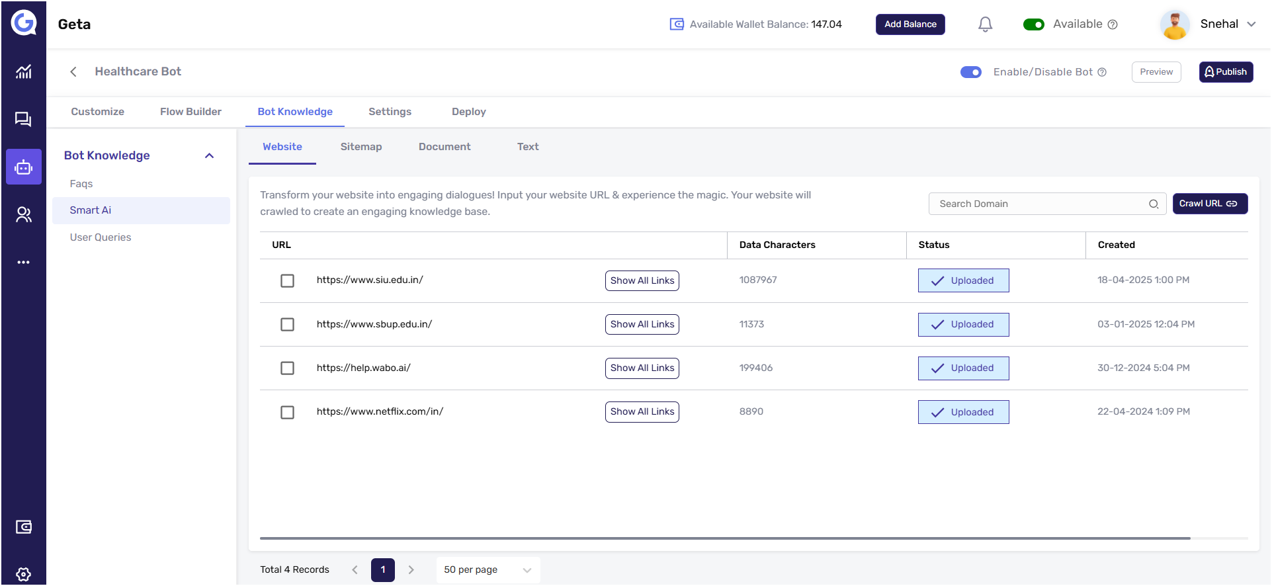Collapse the Bot Knowledge sidebar section
This screenshot has height=586, width=1272.
click(209, 155)
